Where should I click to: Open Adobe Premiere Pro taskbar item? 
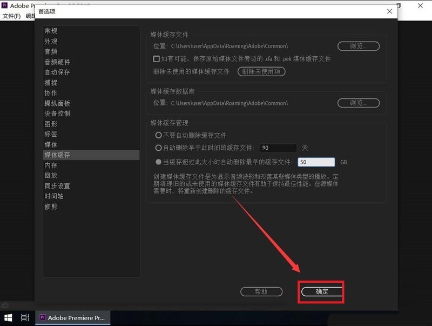73,318
